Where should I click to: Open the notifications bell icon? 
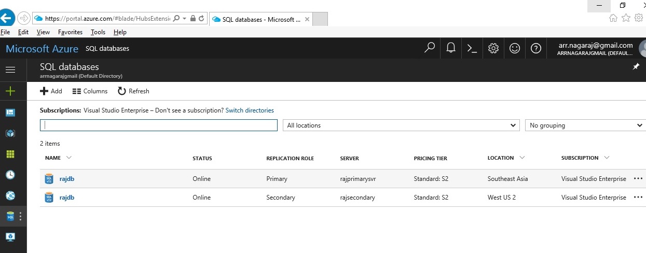pos(451,48)
